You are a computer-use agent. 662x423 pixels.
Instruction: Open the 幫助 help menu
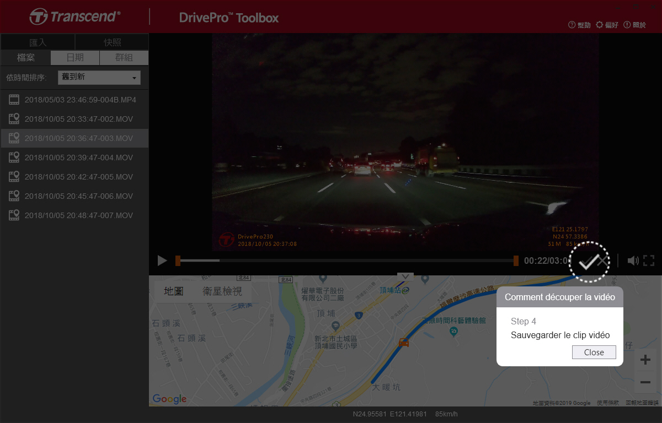579,25
